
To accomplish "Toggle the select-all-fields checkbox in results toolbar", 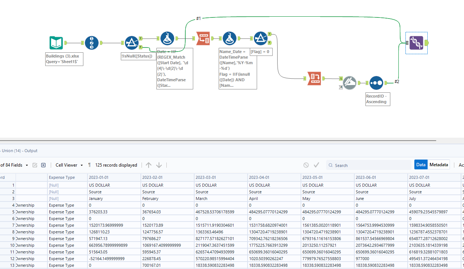I will 35,165.
